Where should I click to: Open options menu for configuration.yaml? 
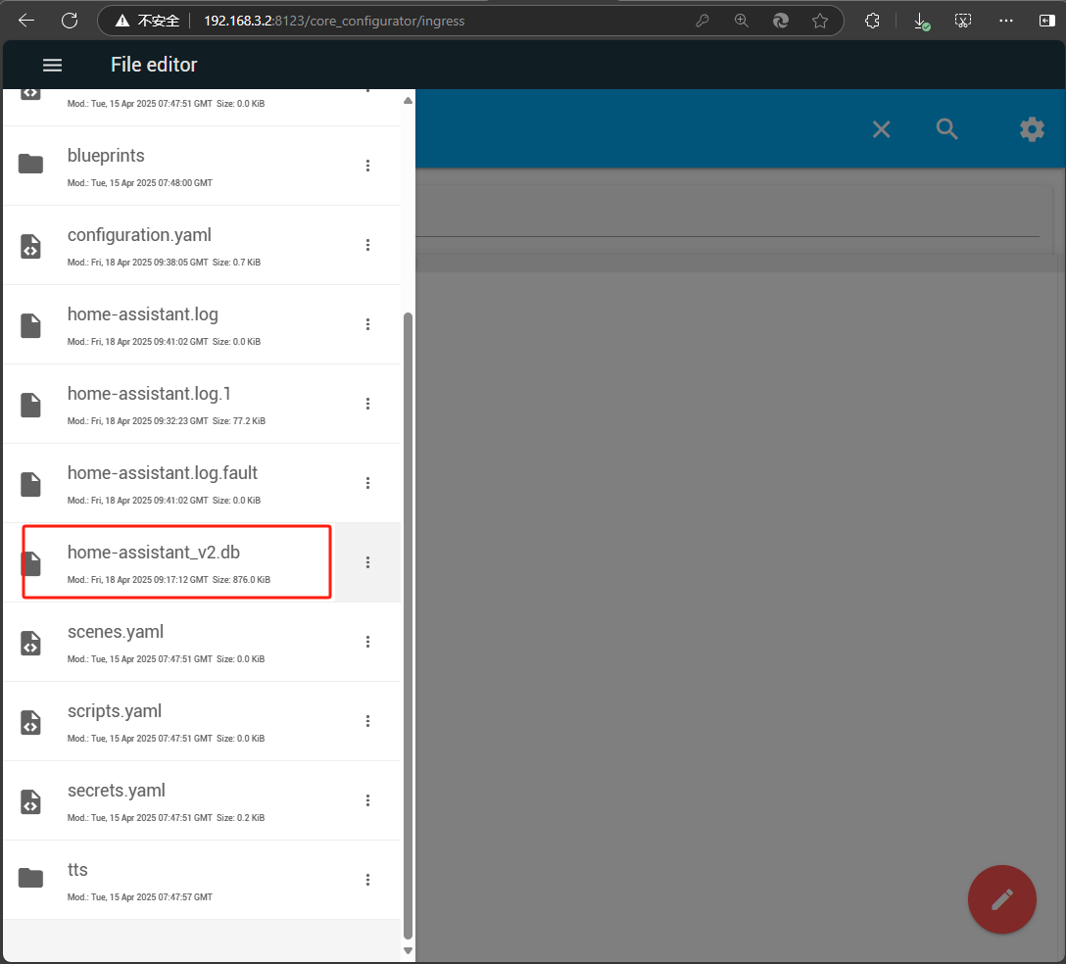point(368,245)
